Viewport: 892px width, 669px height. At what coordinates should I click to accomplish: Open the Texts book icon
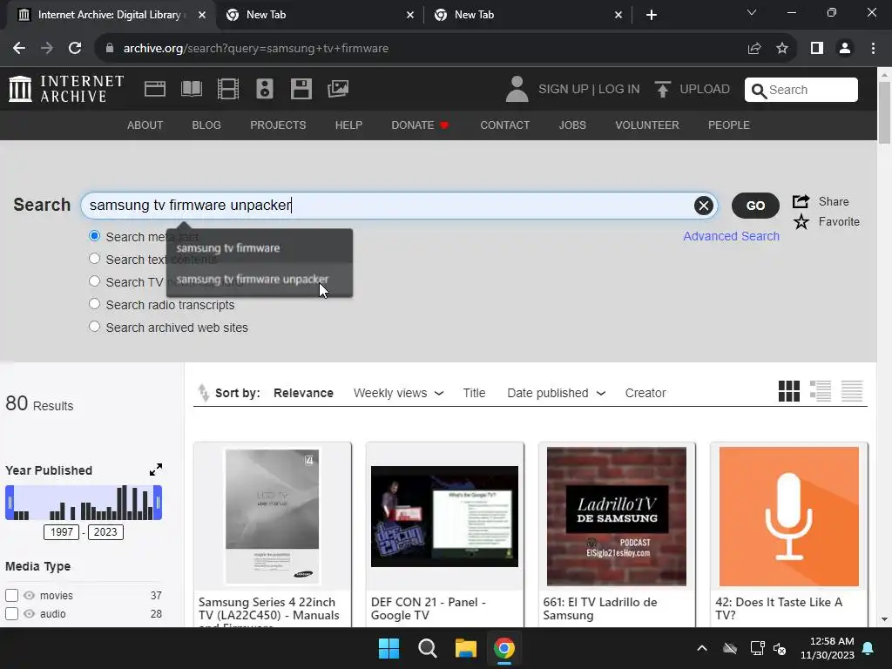click(x=191, y=89)
